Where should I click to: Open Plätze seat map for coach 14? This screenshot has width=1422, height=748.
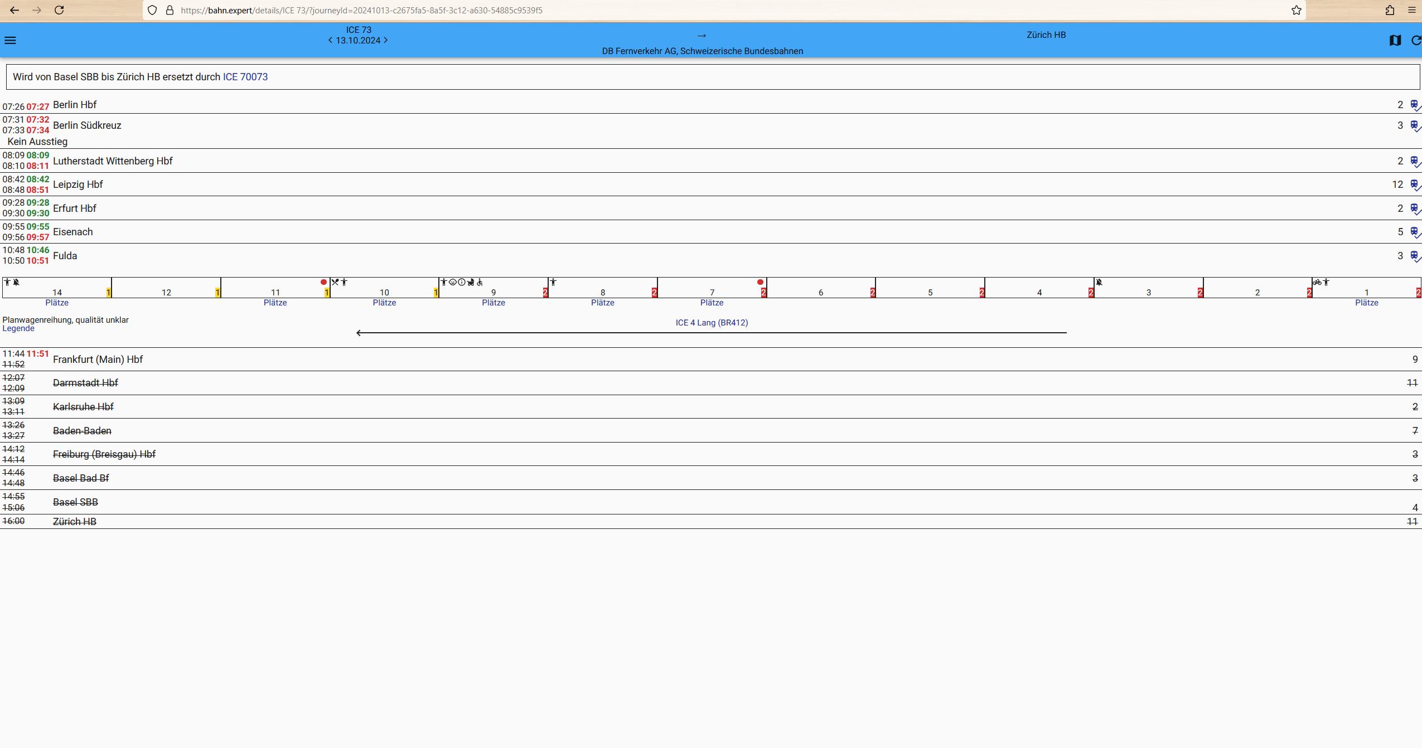(x=57, y=303)
